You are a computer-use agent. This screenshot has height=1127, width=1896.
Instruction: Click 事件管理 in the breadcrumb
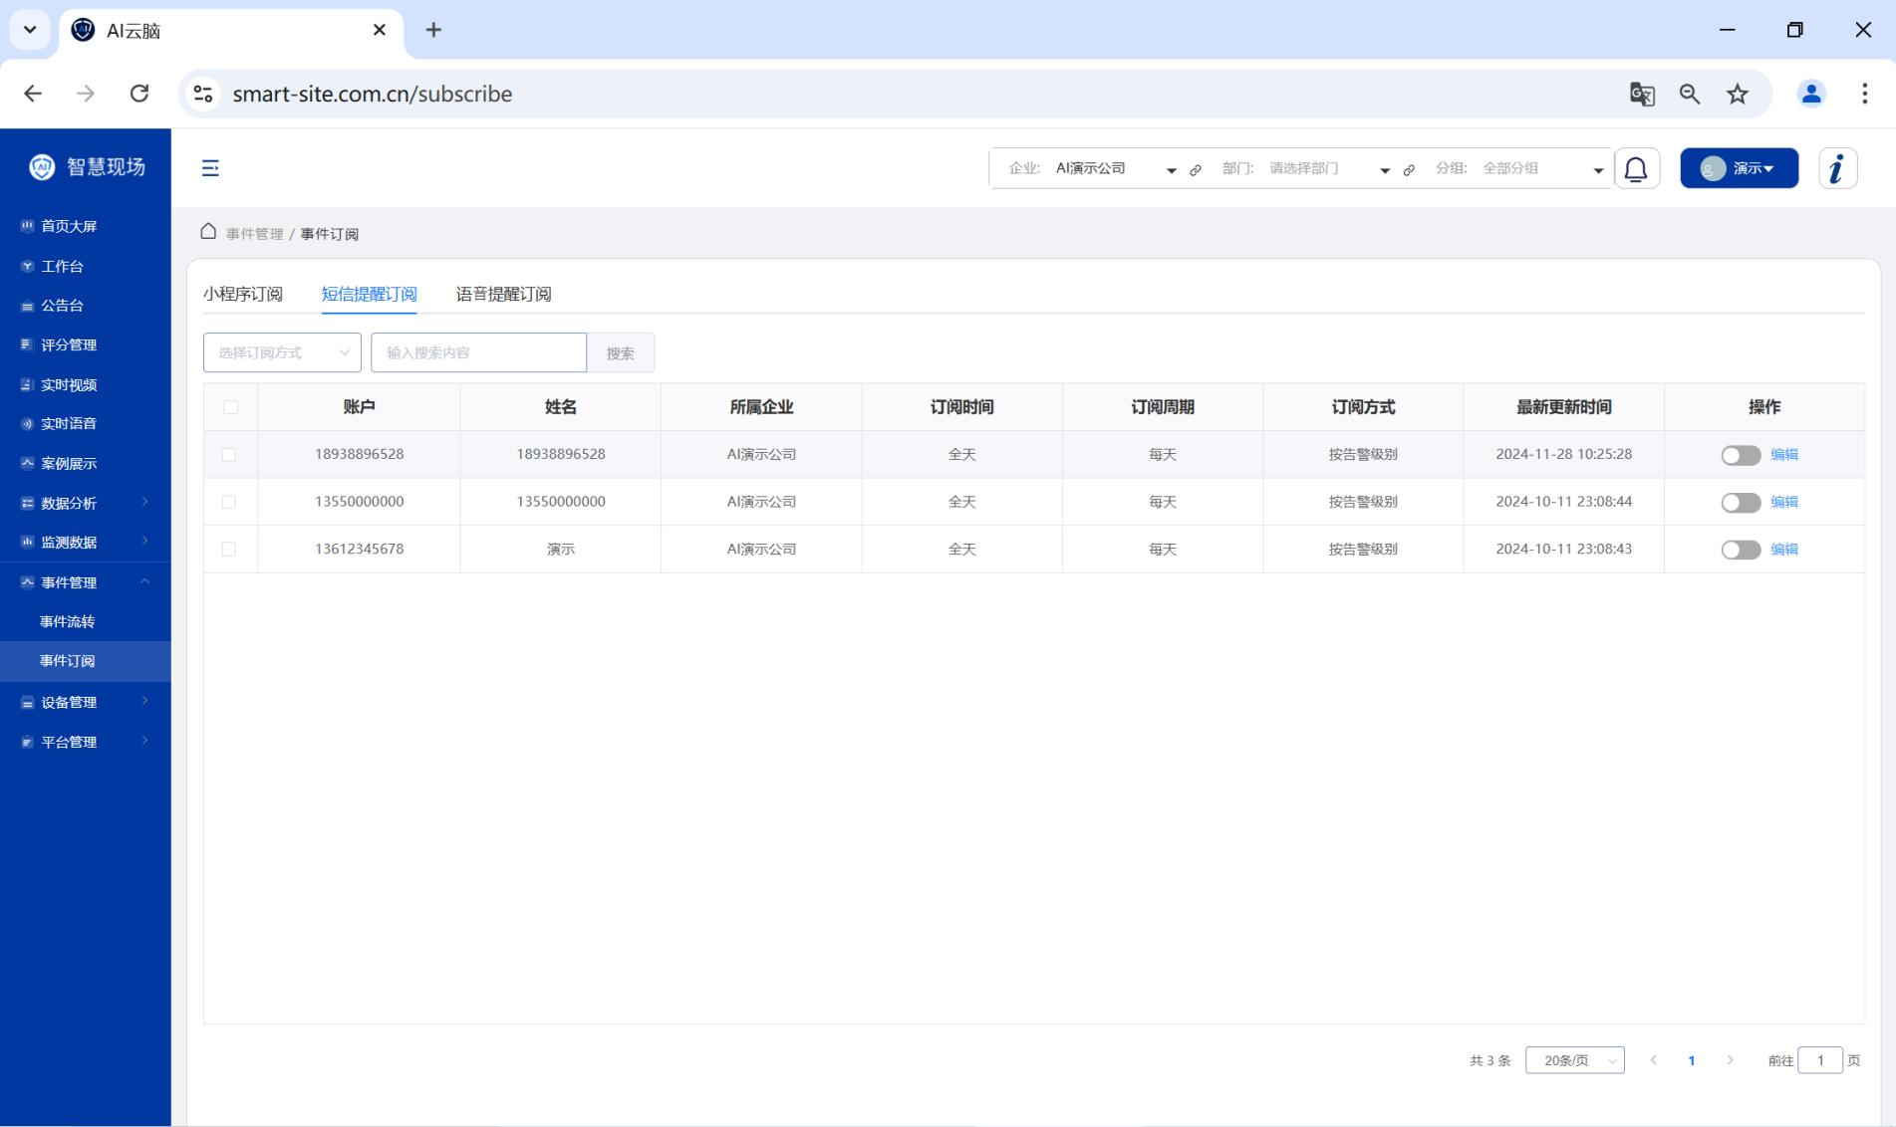coord(254,234)
